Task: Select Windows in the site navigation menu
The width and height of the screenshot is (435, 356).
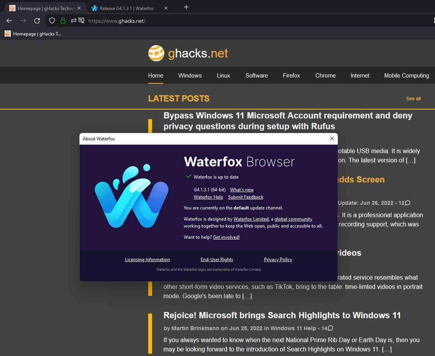Action: coord(190,76)
